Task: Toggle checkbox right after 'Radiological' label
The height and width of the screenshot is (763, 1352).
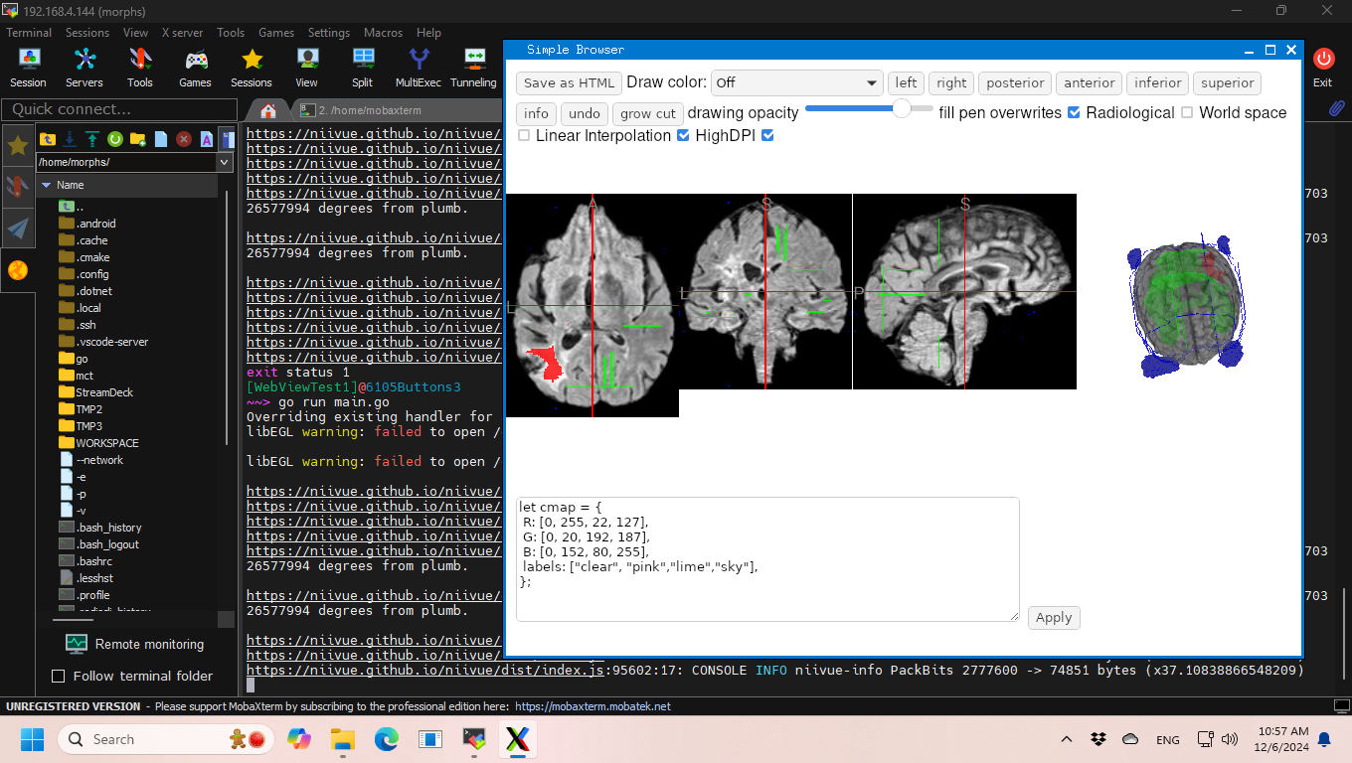Action: [1187, 112]
